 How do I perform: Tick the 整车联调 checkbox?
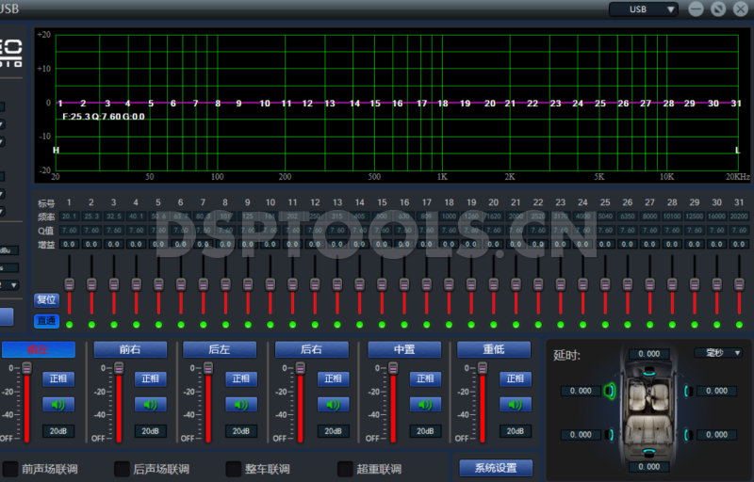click(234, 469)
